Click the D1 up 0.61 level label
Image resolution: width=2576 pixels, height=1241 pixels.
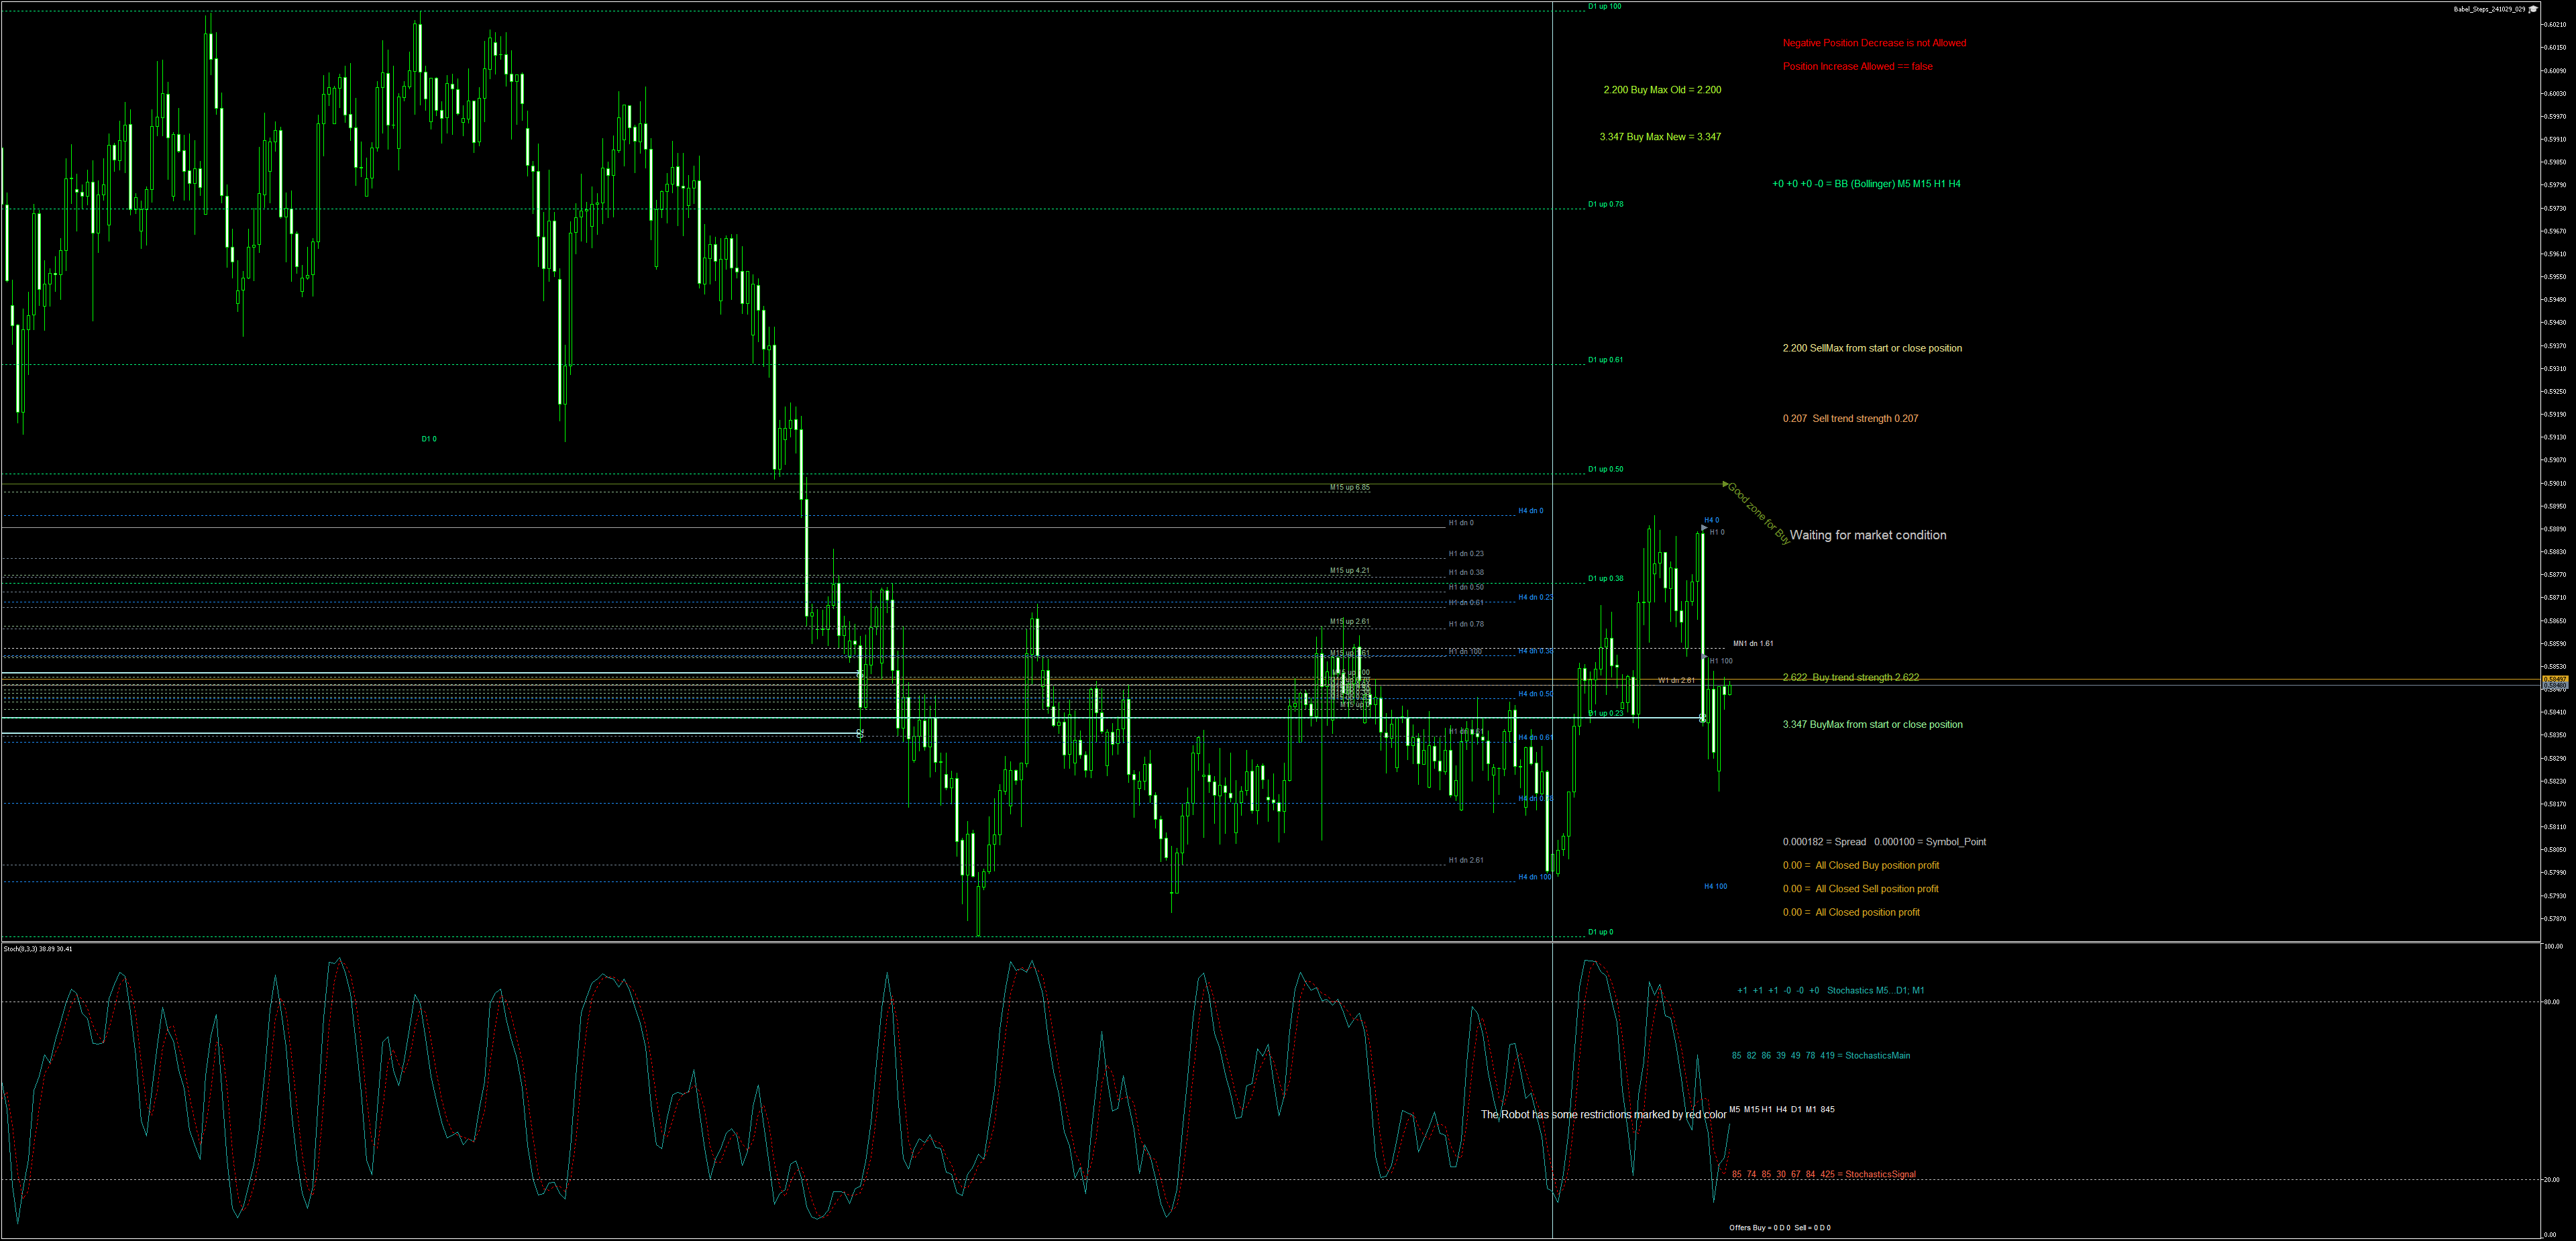pos(1605,360)
